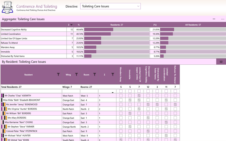Screen dimensions: 226x141
Task: Select resident Colonel Peter "Pete" FITZPATRICK
Action: pyautogui.click(x=22, y=131)
